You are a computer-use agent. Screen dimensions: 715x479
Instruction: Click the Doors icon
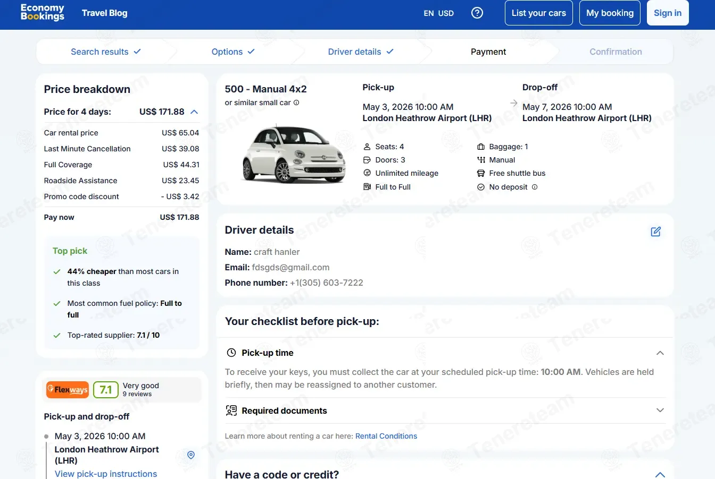(367, 160)
